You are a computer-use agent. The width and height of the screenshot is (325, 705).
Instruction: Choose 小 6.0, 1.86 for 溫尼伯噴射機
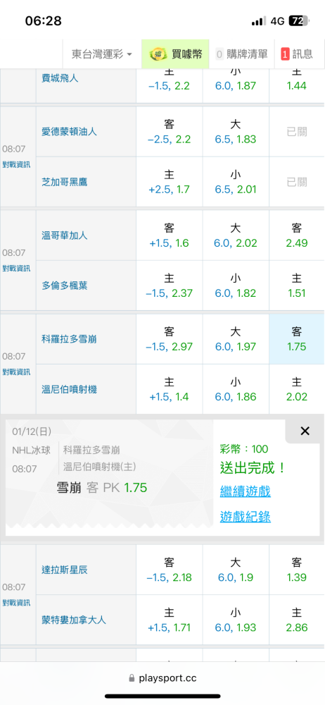tap(236, 389)
